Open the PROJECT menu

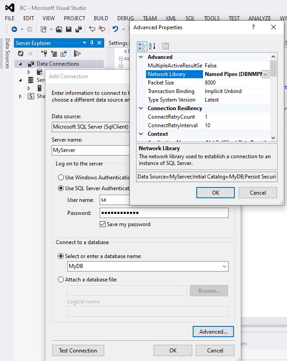pos(74,18)
